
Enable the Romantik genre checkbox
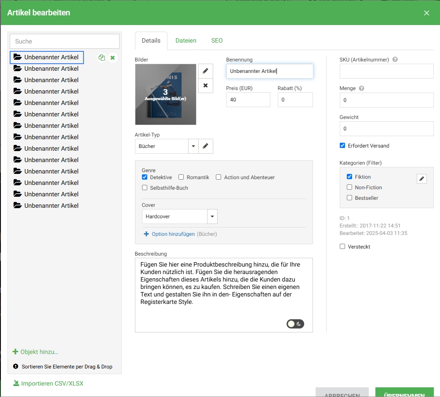(181, 177)
